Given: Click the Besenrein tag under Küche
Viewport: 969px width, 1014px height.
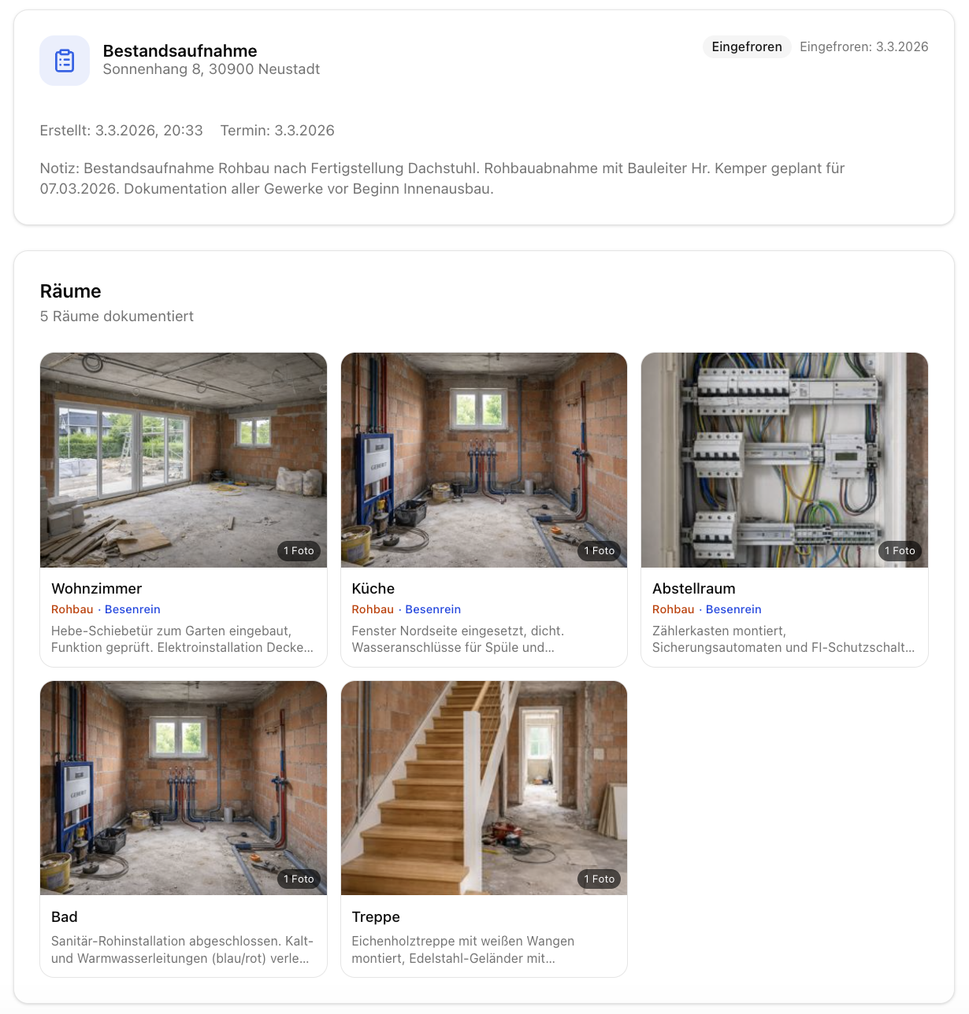Looking at the screenshot, I should [433, 609].
